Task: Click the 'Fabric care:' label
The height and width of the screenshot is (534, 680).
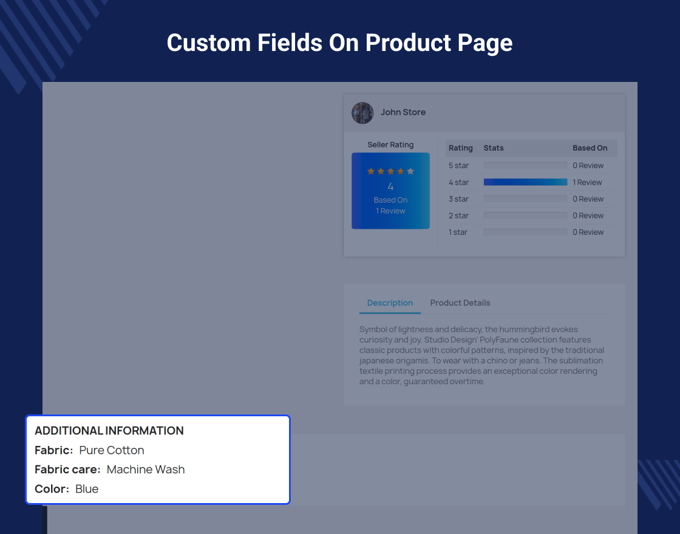Action: tap(67, 470)
